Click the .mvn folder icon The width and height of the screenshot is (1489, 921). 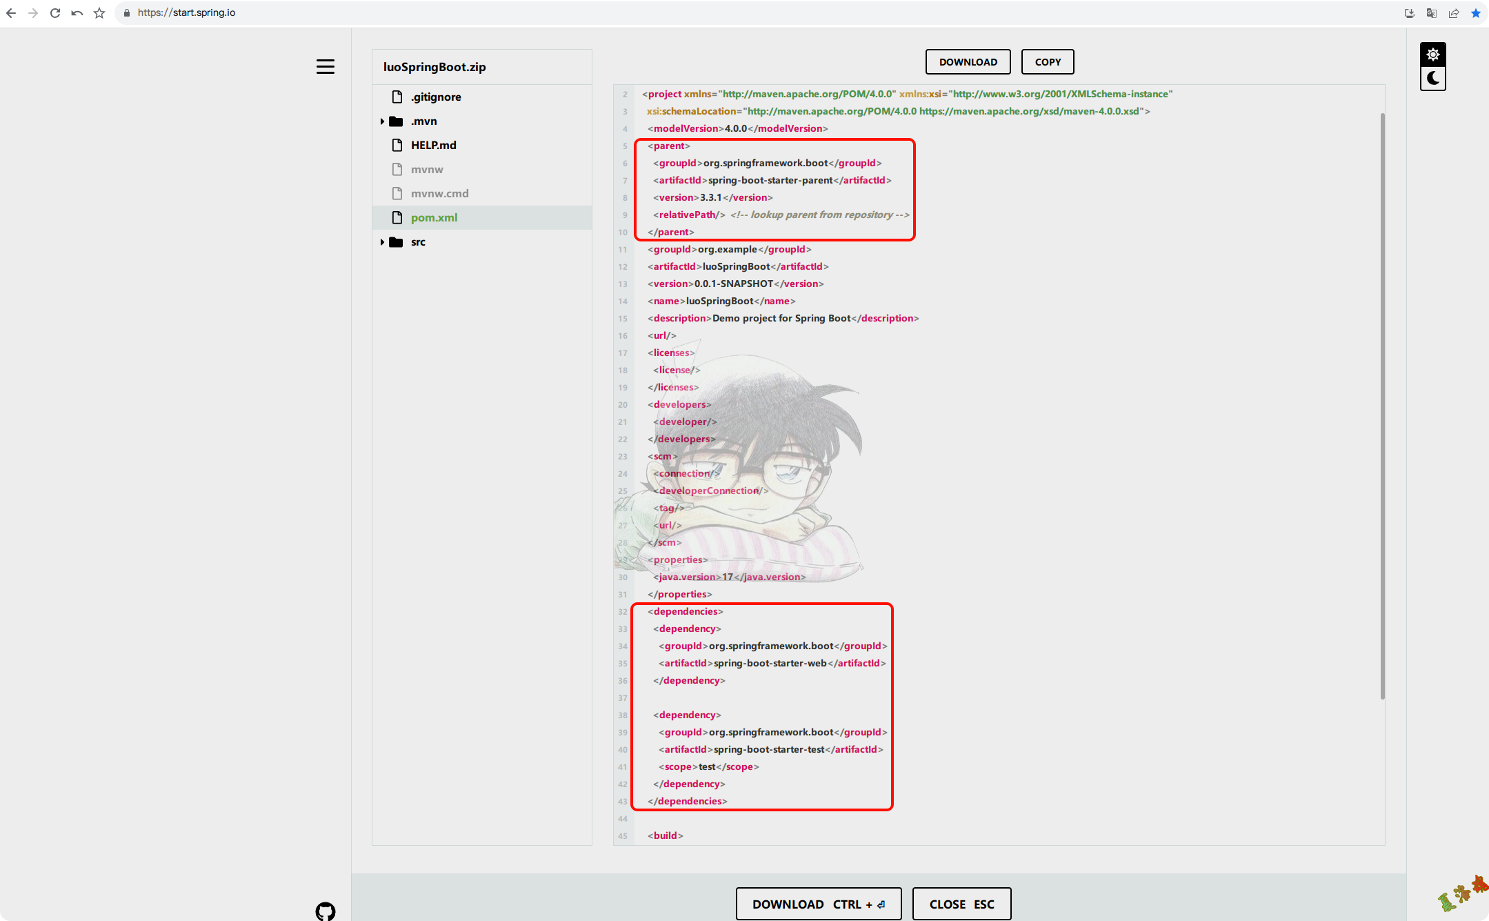[x=396, y=121]
